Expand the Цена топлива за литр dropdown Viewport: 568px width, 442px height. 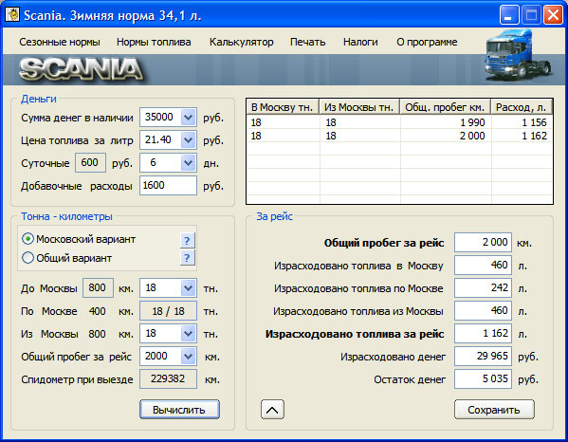189,139
